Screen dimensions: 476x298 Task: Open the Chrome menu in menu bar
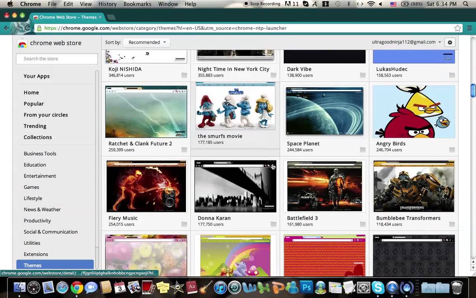coord(30,4)
